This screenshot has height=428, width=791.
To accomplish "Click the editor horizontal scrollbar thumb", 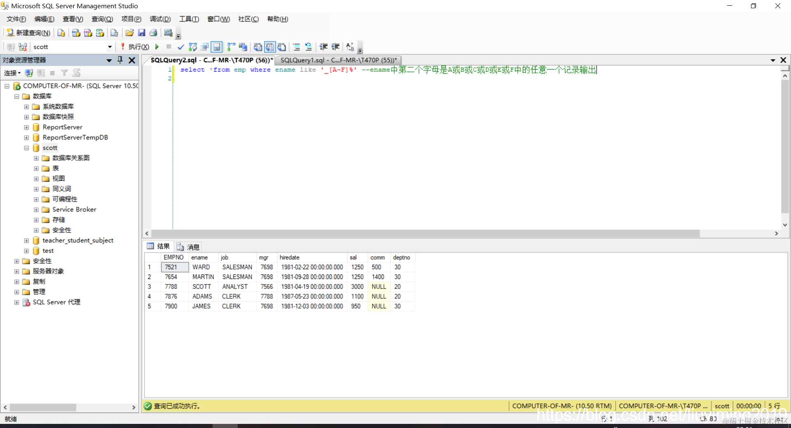I will 426,233.
